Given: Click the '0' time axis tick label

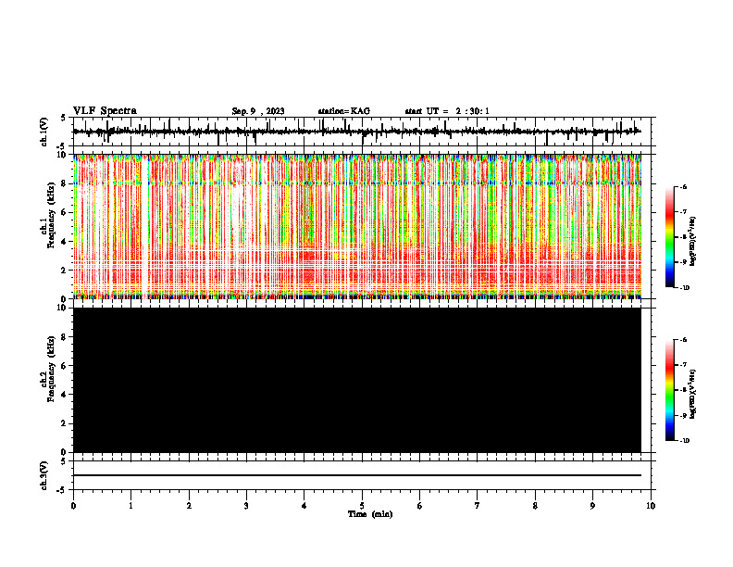Looking at the screenshot, I should pyautogui.click(x=73, y=506).
